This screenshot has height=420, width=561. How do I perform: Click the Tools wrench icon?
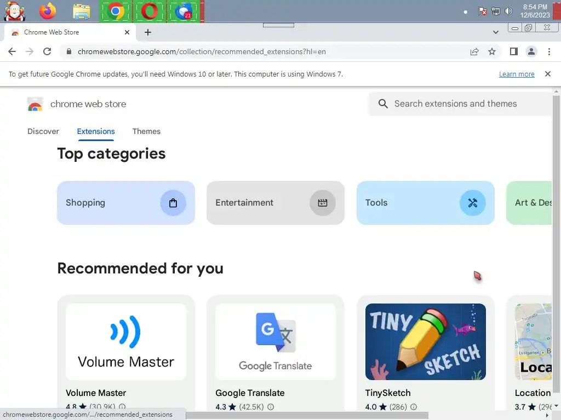473,203
